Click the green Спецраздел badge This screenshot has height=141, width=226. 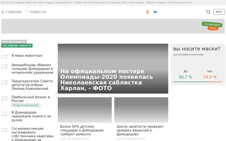pyautogui.click(x=212, y=24)
